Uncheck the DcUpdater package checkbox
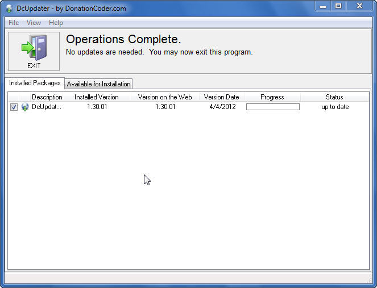This screenshot has width=377, height=288. 14,107
